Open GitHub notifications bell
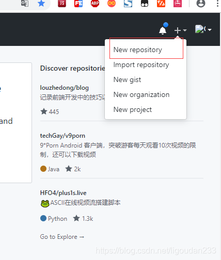The width and height of the screenshot is (221, 260). (x=163, y=30)
